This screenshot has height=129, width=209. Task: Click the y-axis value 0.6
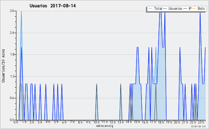(x=12, y=98)
